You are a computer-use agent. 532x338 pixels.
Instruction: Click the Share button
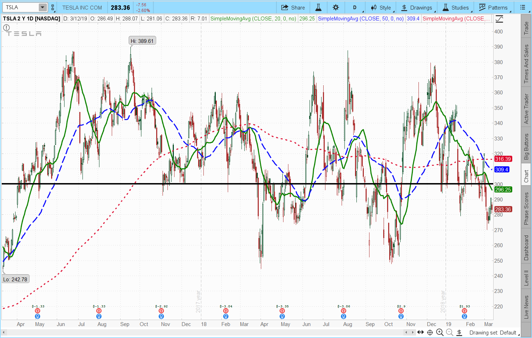[x=293, y=7]
